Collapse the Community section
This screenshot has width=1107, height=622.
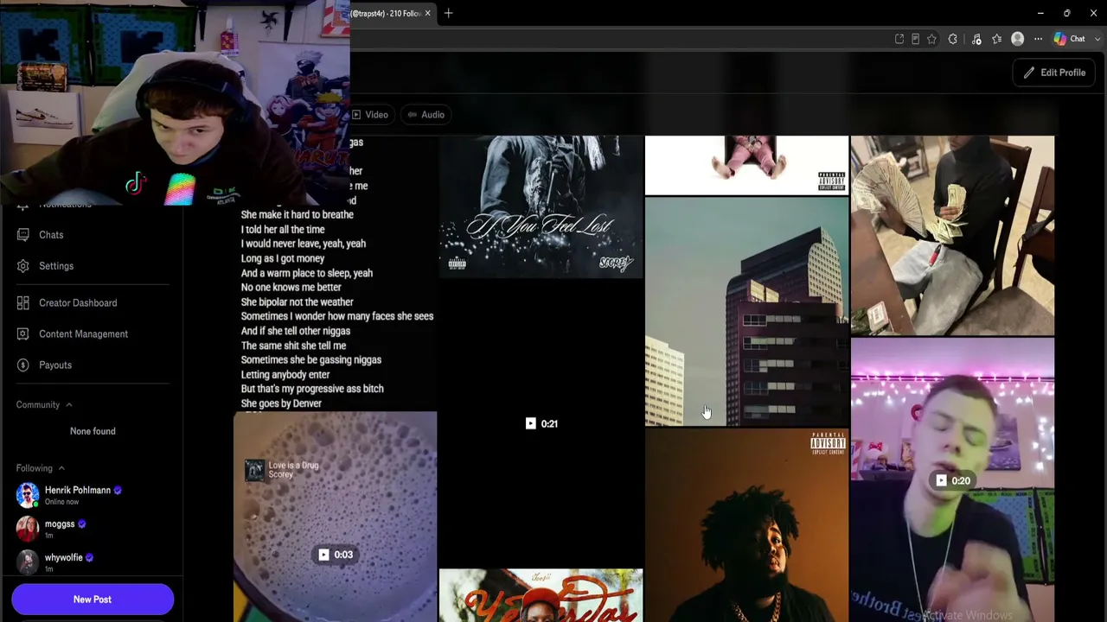click(x=68, y=405)
